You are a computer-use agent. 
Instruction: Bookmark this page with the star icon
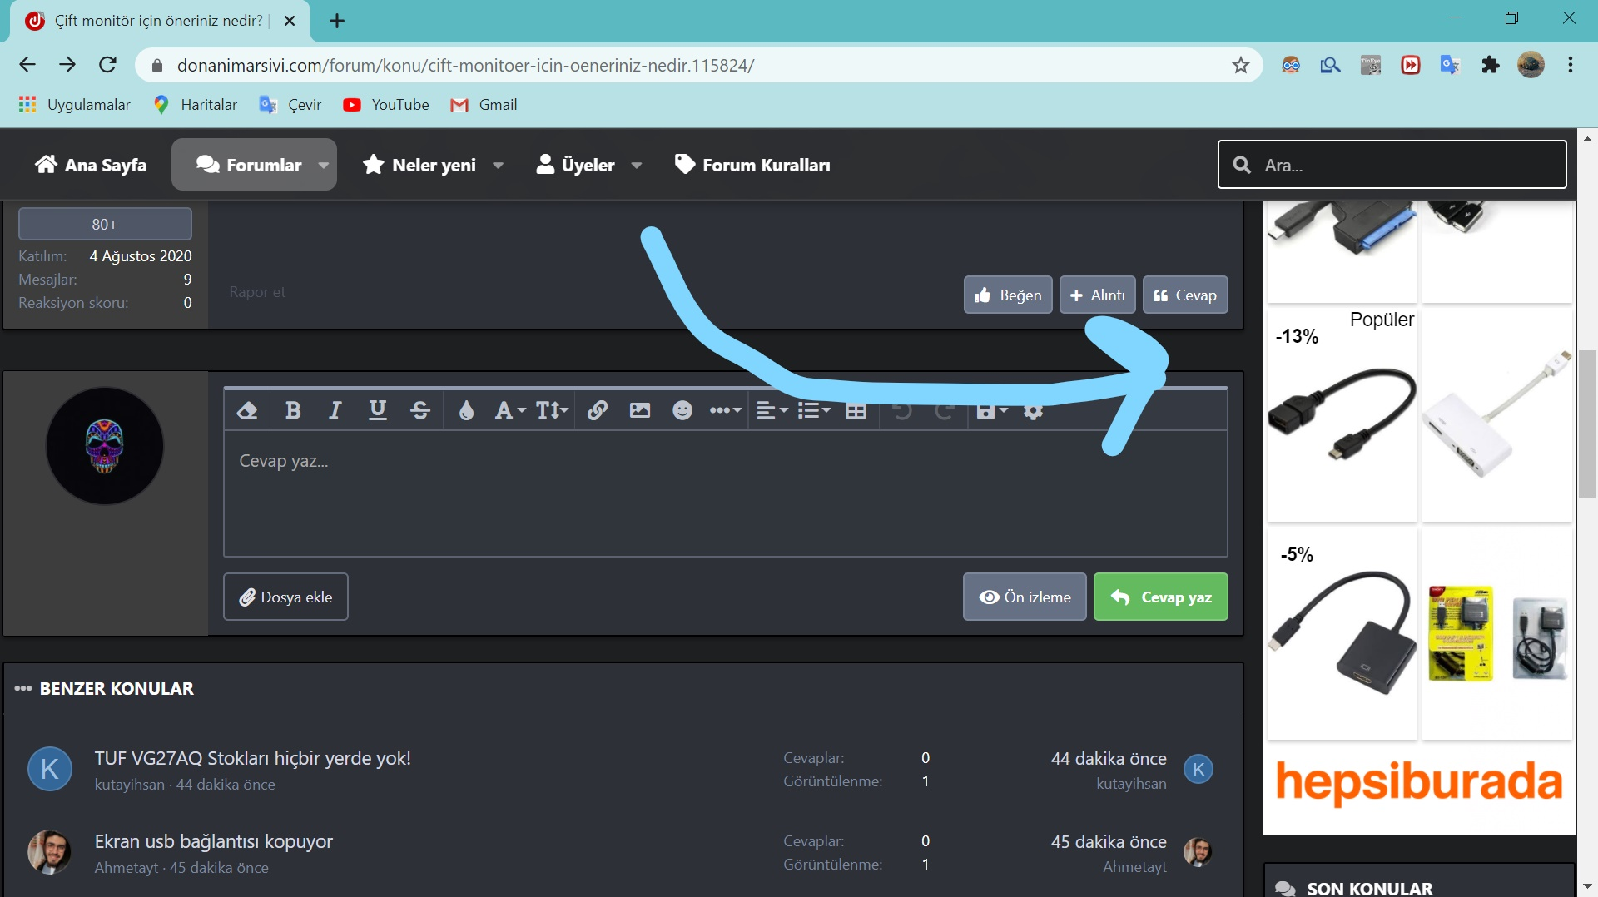click(1241, 65)
